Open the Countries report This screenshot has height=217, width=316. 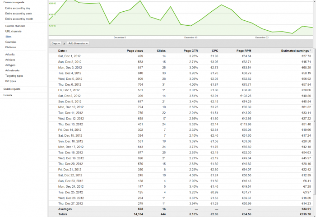pyautogui.click(x=11, y=42)
